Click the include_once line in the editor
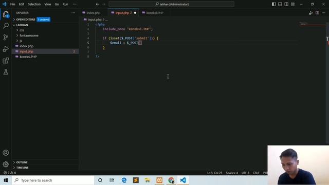The width and height of the screenshot is (329, 185). [128, 29]
